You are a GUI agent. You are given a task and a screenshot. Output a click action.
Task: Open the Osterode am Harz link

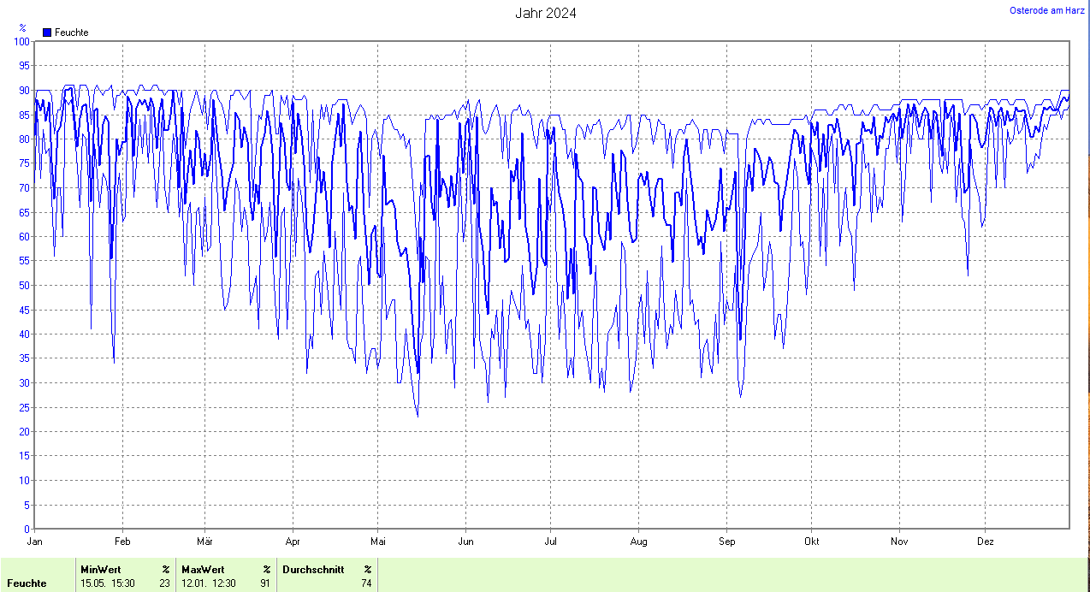[1046, 10]
